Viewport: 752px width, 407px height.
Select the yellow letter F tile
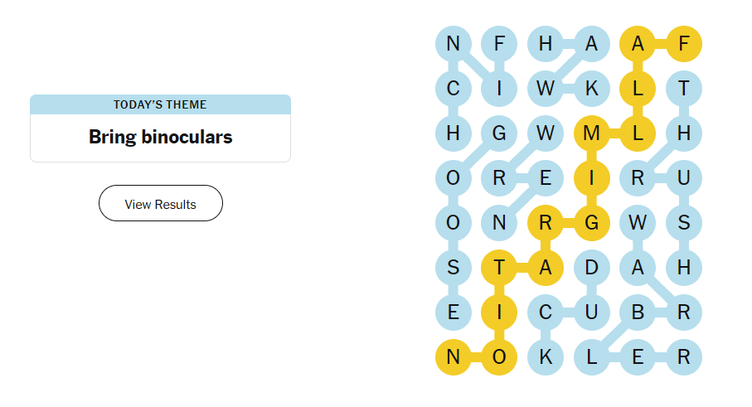[684, 43]
